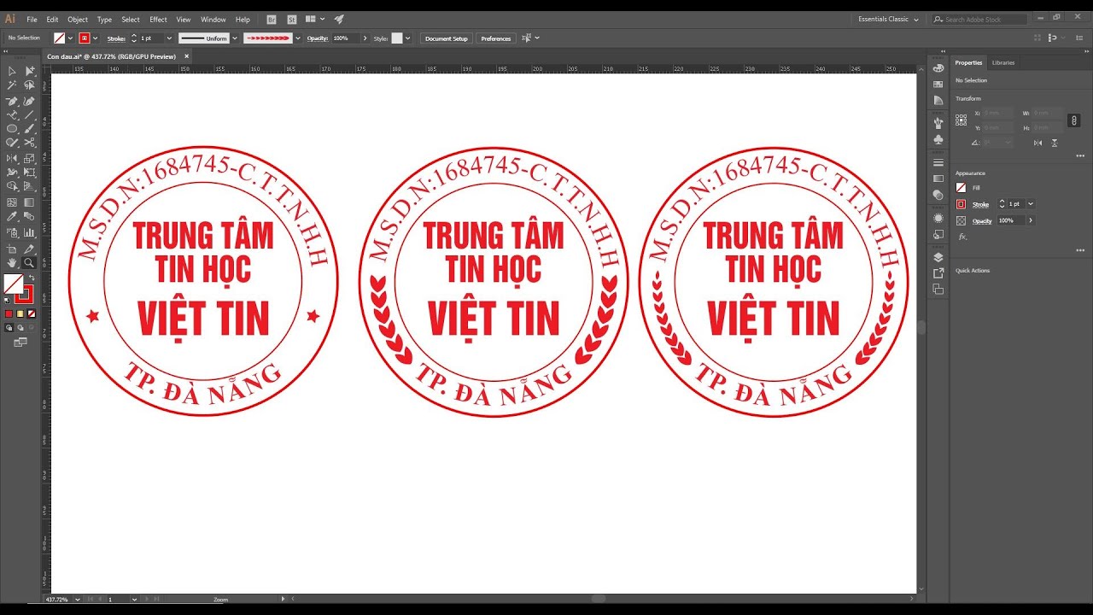The image size is (1093, 615).
Task: Swap fill and stroke colors
Action: click(32, 278)
